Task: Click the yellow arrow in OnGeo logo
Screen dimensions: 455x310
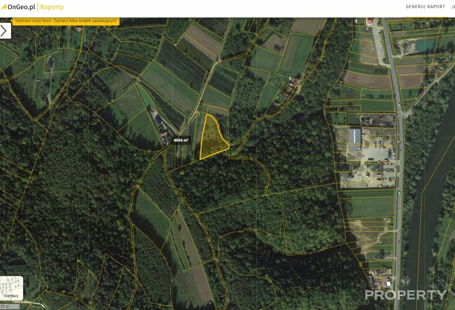Action: 4,7
